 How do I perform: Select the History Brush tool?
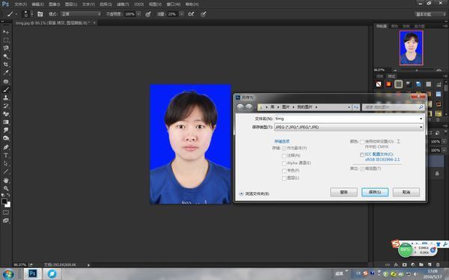[x=6, y=106]
